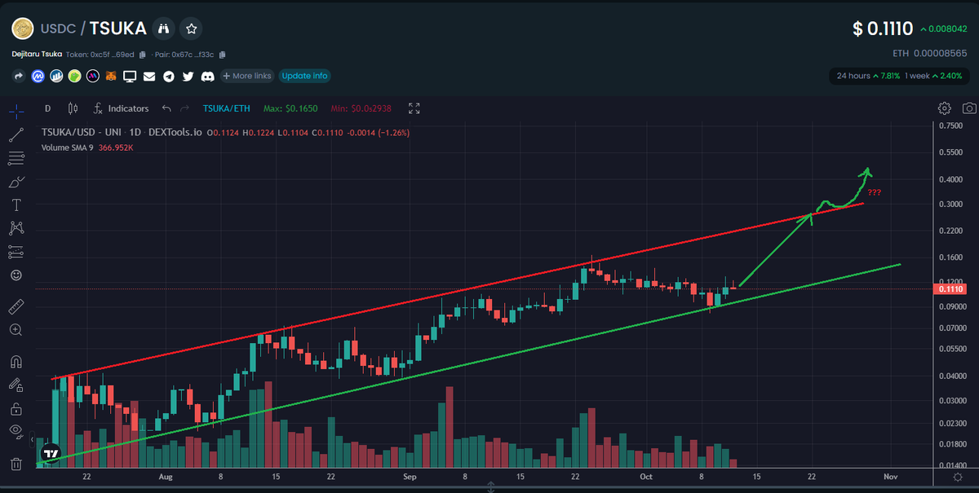Open the blue bar-chart tracker icon
The height and width of the screenshot is (493, 979).
coord(56,76)
